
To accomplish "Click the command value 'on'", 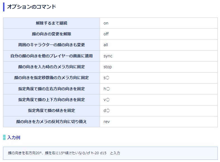I will (106, 23).
